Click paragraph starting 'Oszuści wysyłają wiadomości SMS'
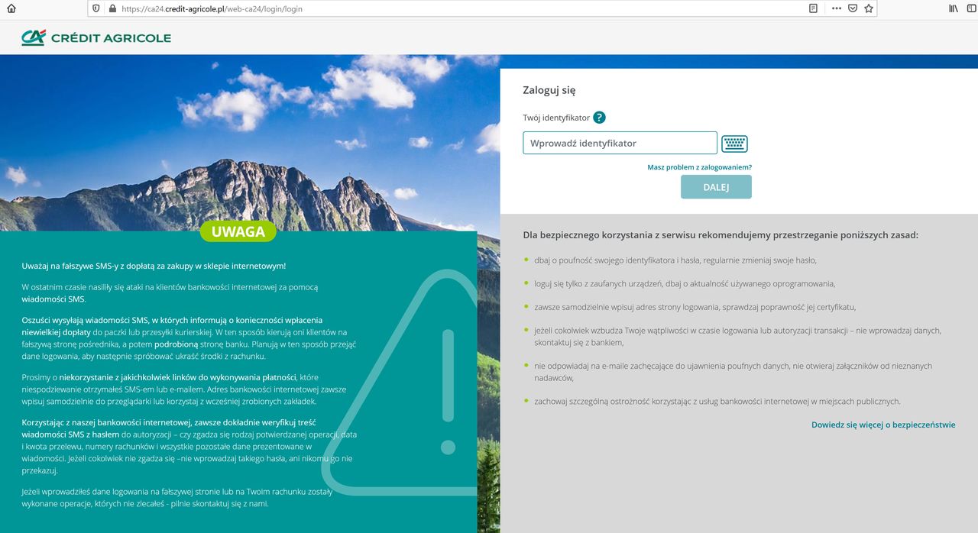 pos(189,338)
